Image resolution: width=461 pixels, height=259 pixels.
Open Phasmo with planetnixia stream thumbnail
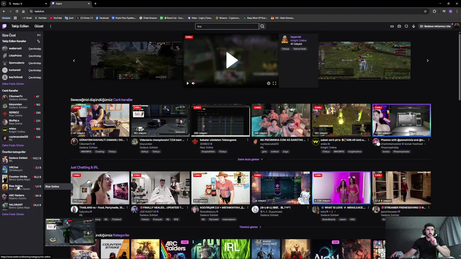(x=401, y=120)
